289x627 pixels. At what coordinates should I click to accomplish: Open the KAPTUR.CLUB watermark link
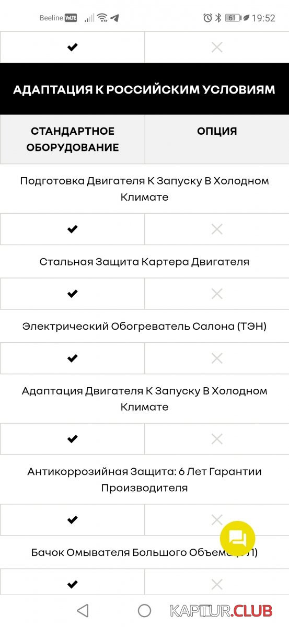click(221, 610)
